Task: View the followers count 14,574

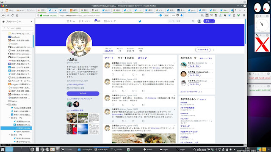Action: [130, 50]
